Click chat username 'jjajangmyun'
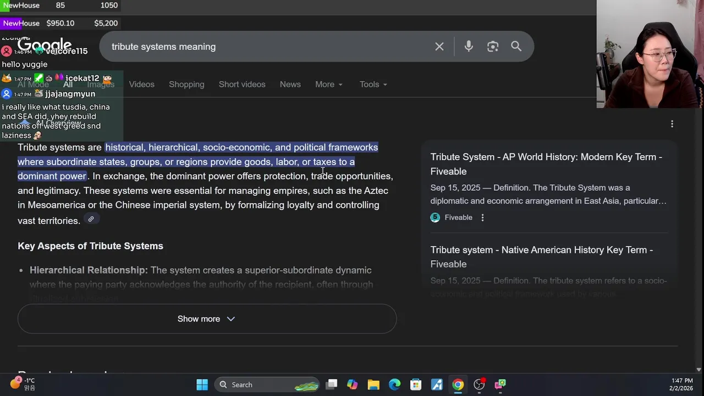This screenshot has height=396, width=704. coord(70,94)
